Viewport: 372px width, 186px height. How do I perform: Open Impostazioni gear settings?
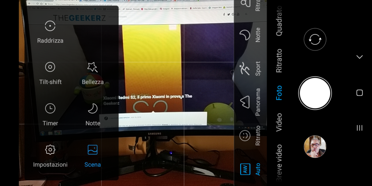50,156
